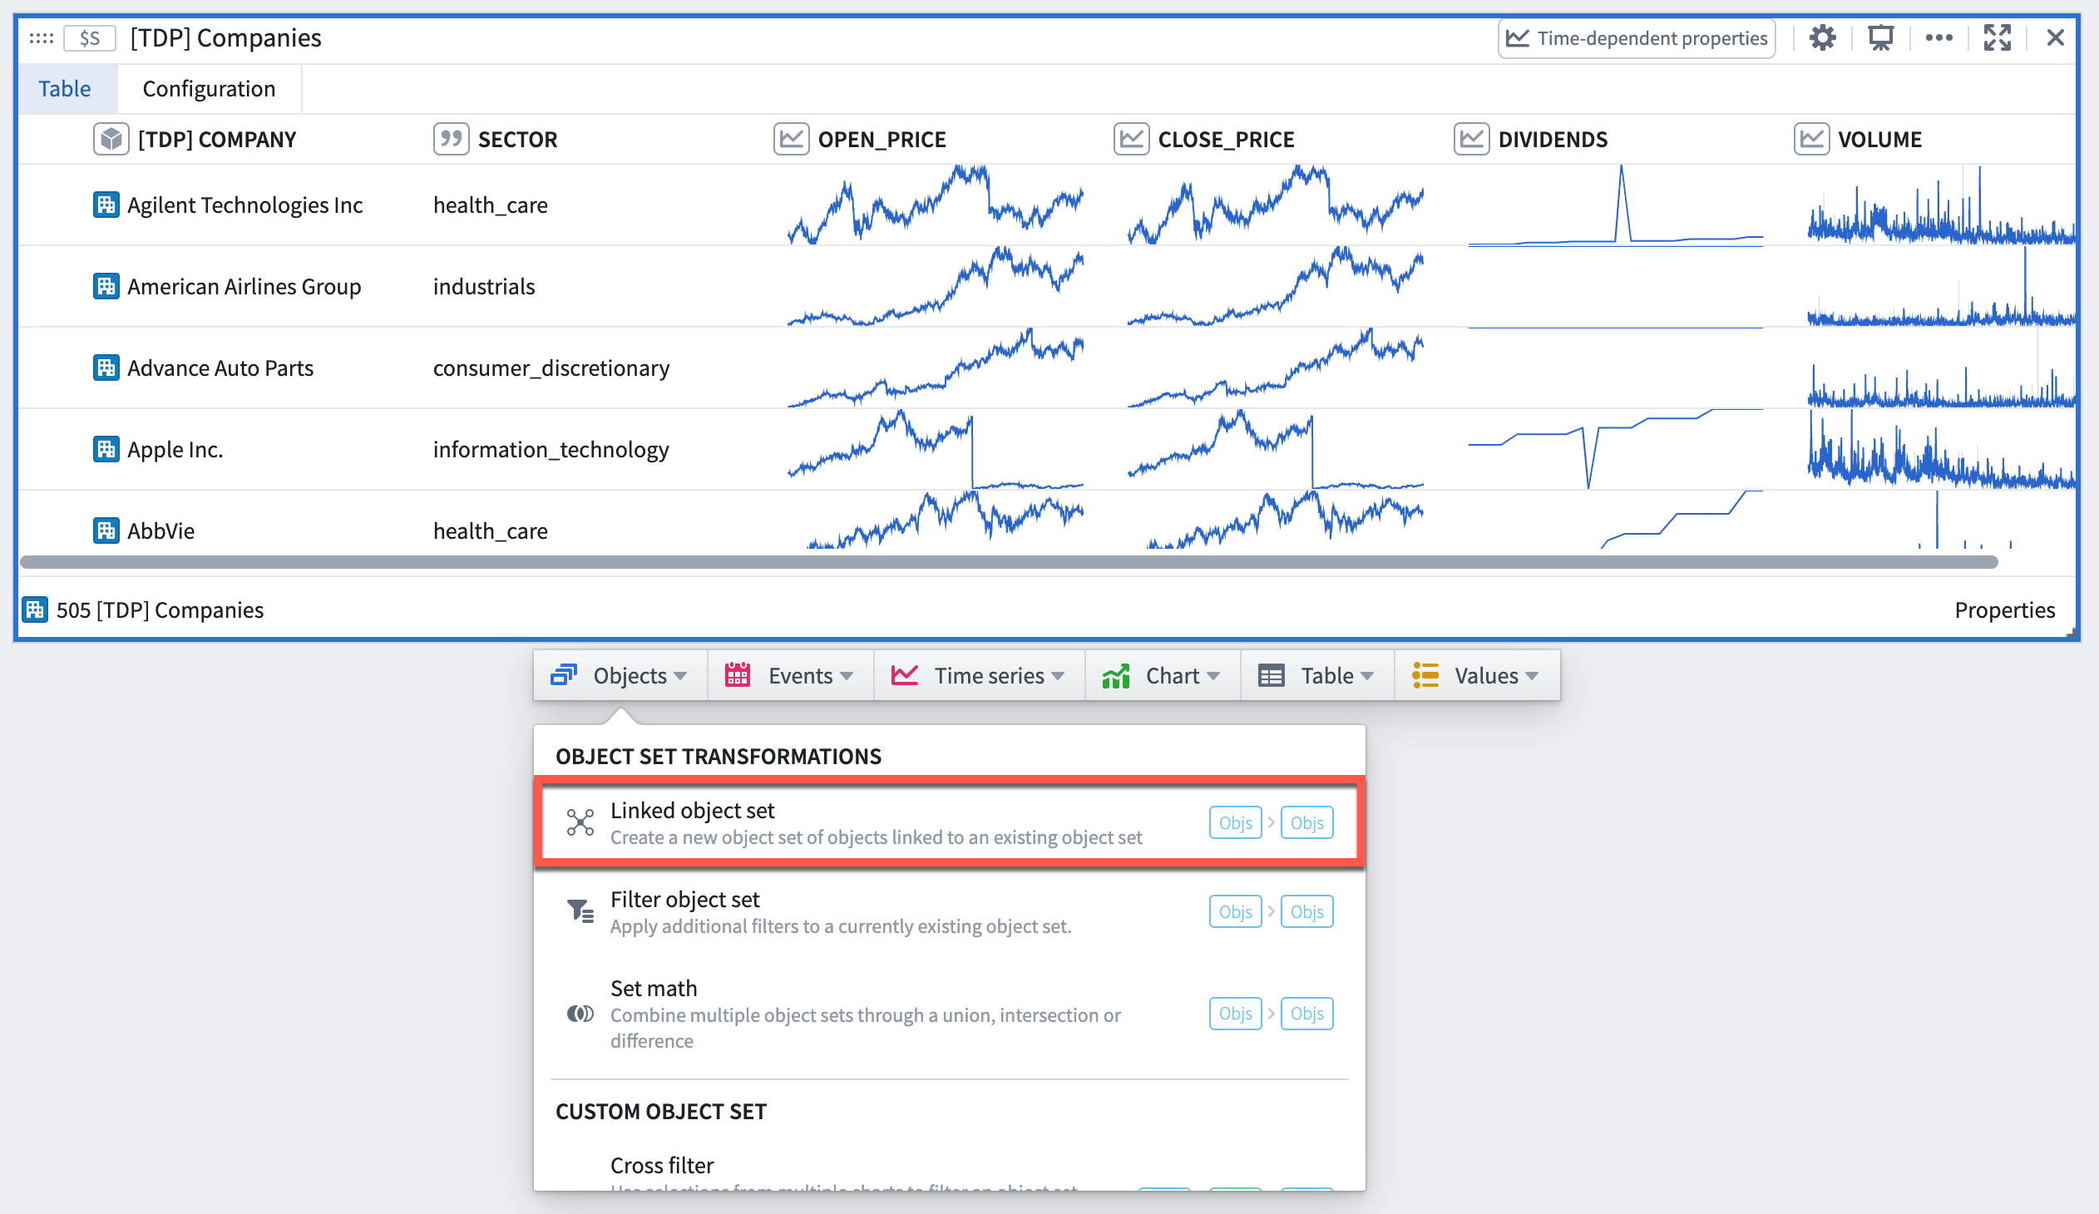Image resolution: width=2099 pixels, height=1214 pixels.
Task: Open the Chart dropdown menu
Action: pyautogui.click(x=1162, y=675)
